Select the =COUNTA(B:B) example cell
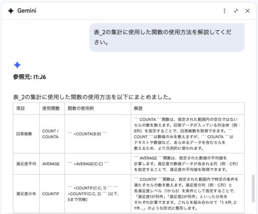 [x=98, y=134]
